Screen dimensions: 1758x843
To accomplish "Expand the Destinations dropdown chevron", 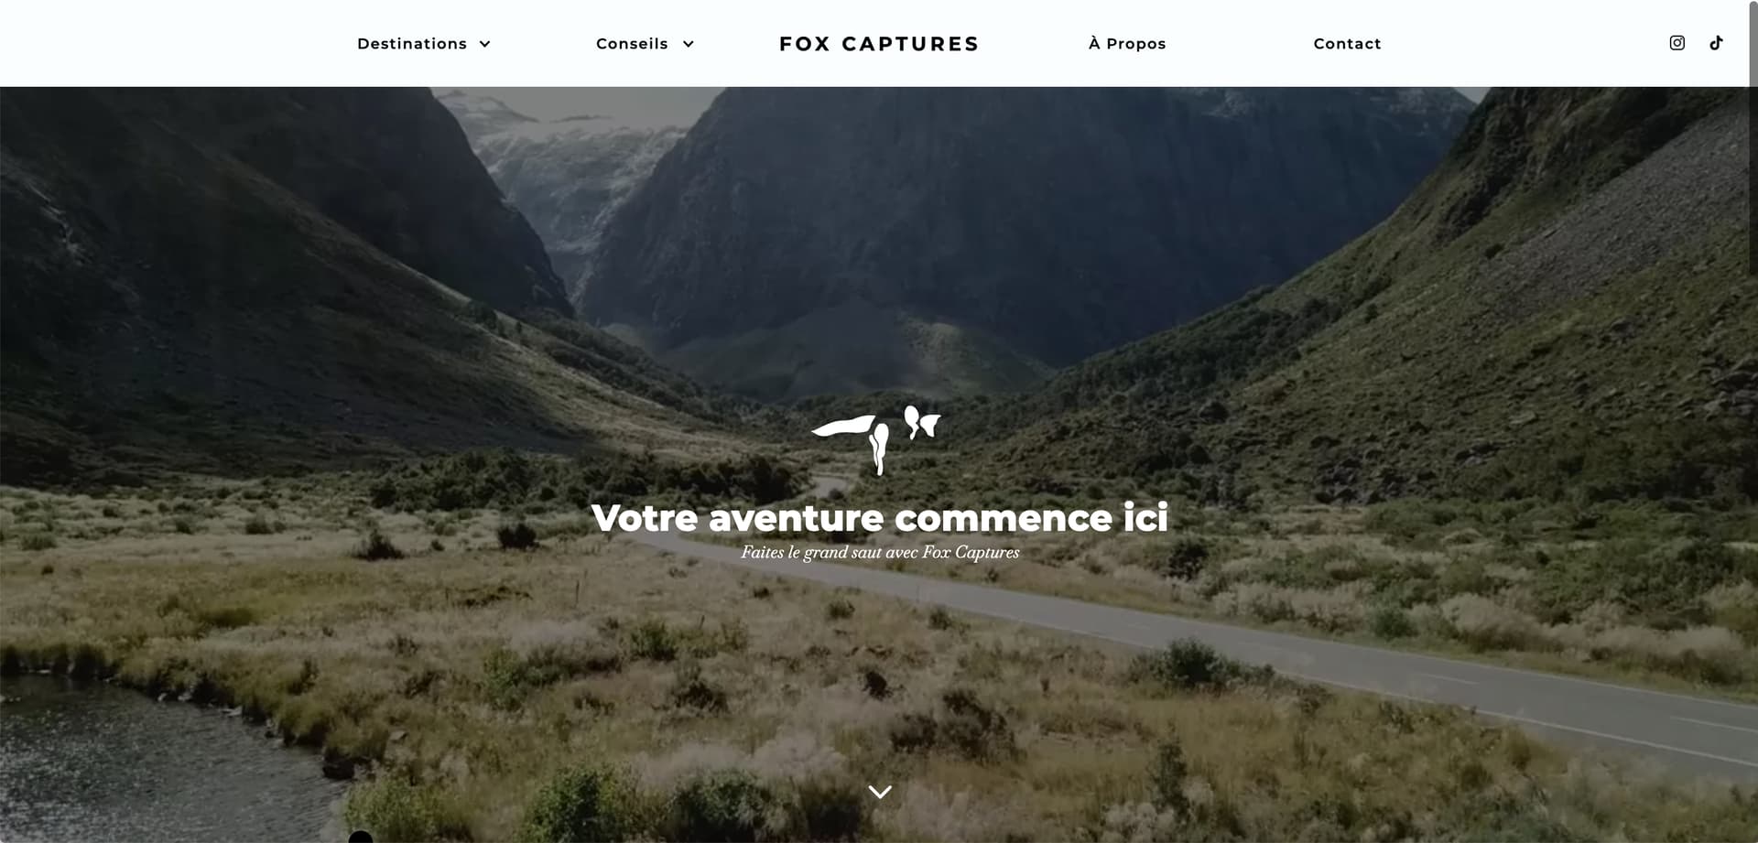I will coord(485,44).
